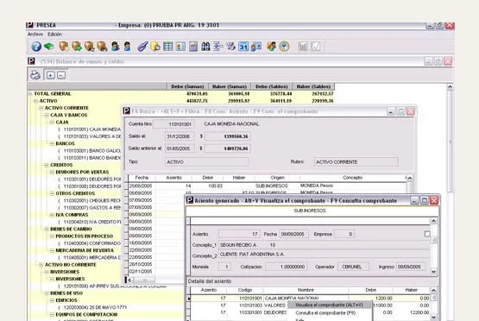Image resolution: width=479 pixels, height=321 pixels.
Task: Click the indent lines toolbar icon
Action: [x=218, y=47]
